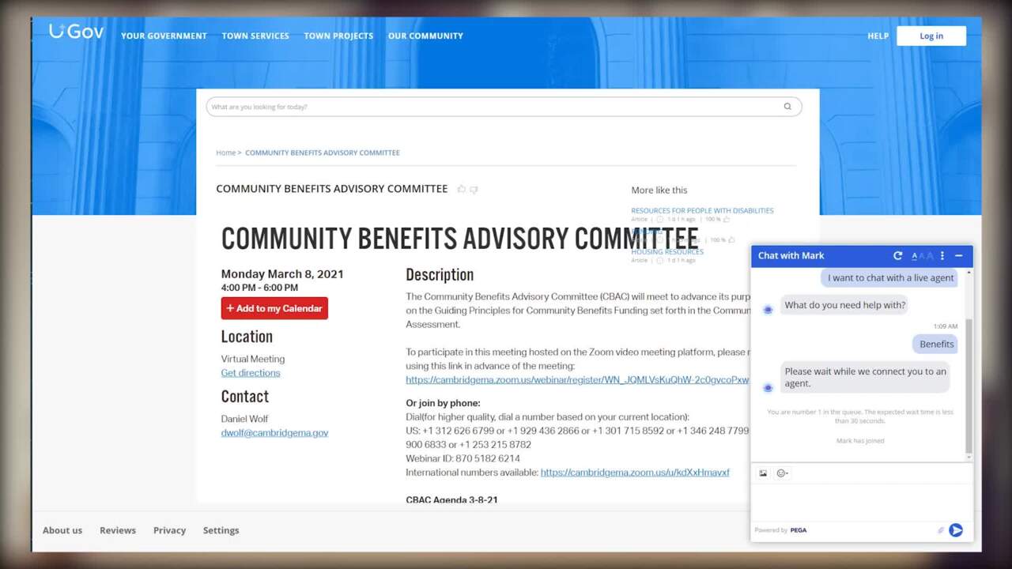Image resolution: width=1012 pixels, height=569 pixels.
Task: Open the chat three-dot options menu
Action: 942,256
